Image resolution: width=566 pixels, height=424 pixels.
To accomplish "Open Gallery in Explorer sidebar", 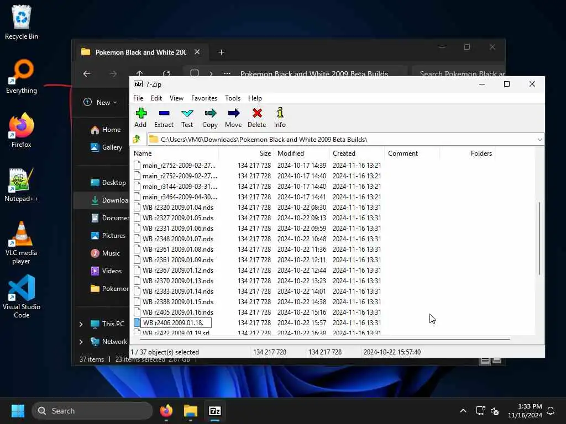I will [x=106, y=147].
